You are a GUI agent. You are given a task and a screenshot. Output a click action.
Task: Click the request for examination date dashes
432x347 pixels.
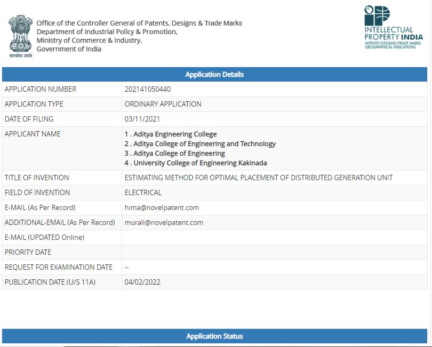[x=127, y=267]
